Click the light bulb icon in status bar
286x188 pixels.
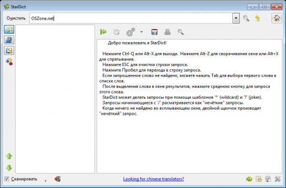(x=46, y=179)
